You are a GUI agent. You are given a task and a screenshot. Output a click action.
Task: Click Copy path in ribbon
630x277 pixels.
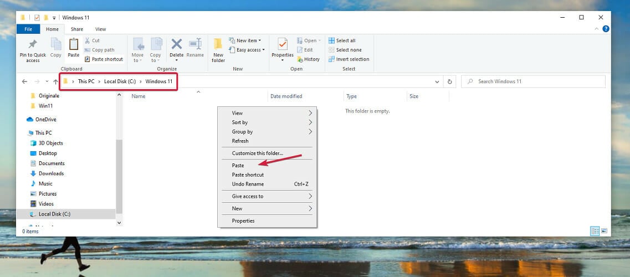point(99,50)
